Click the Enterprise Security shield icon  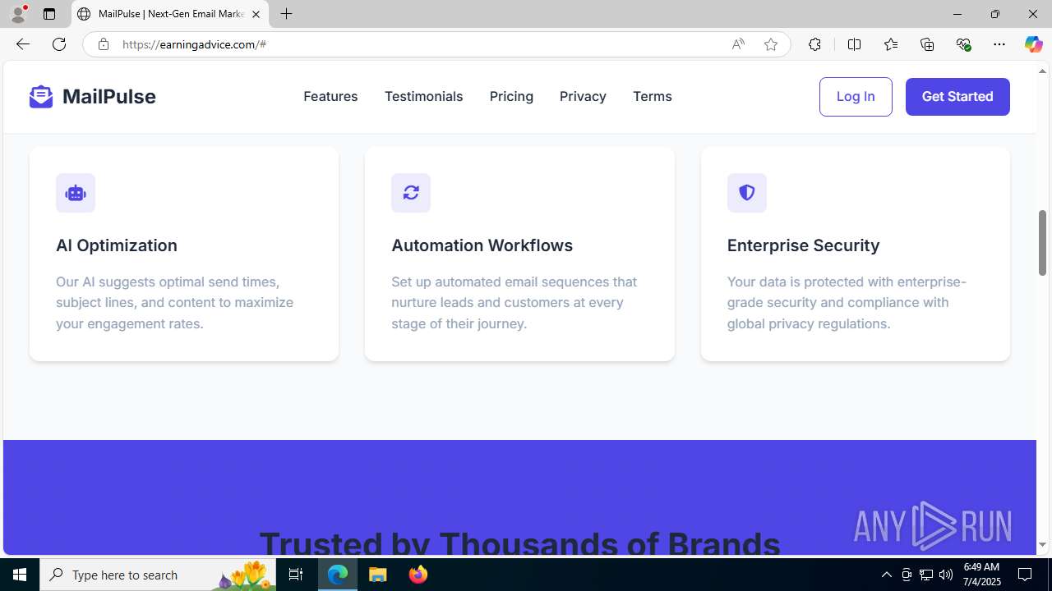(x=746, y=193)
